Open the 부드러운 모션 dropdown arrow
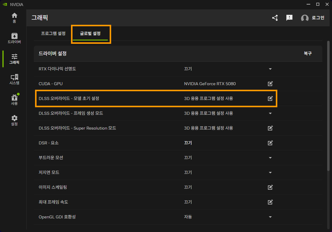Image resolution: width=332 pixels, height=232 pixels. click(x=270, y=158)
